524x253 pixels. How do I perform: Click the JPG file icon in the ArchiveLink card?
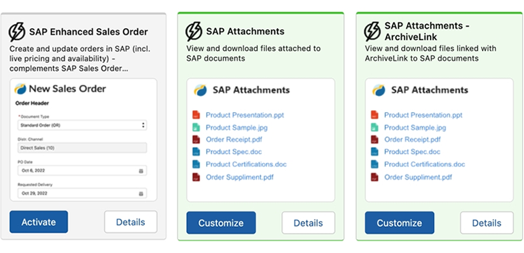[x=374, y=128]
